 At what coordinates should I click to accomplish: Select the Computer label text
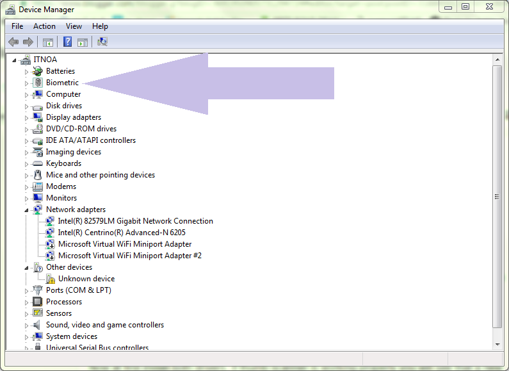tap(63, 94)
